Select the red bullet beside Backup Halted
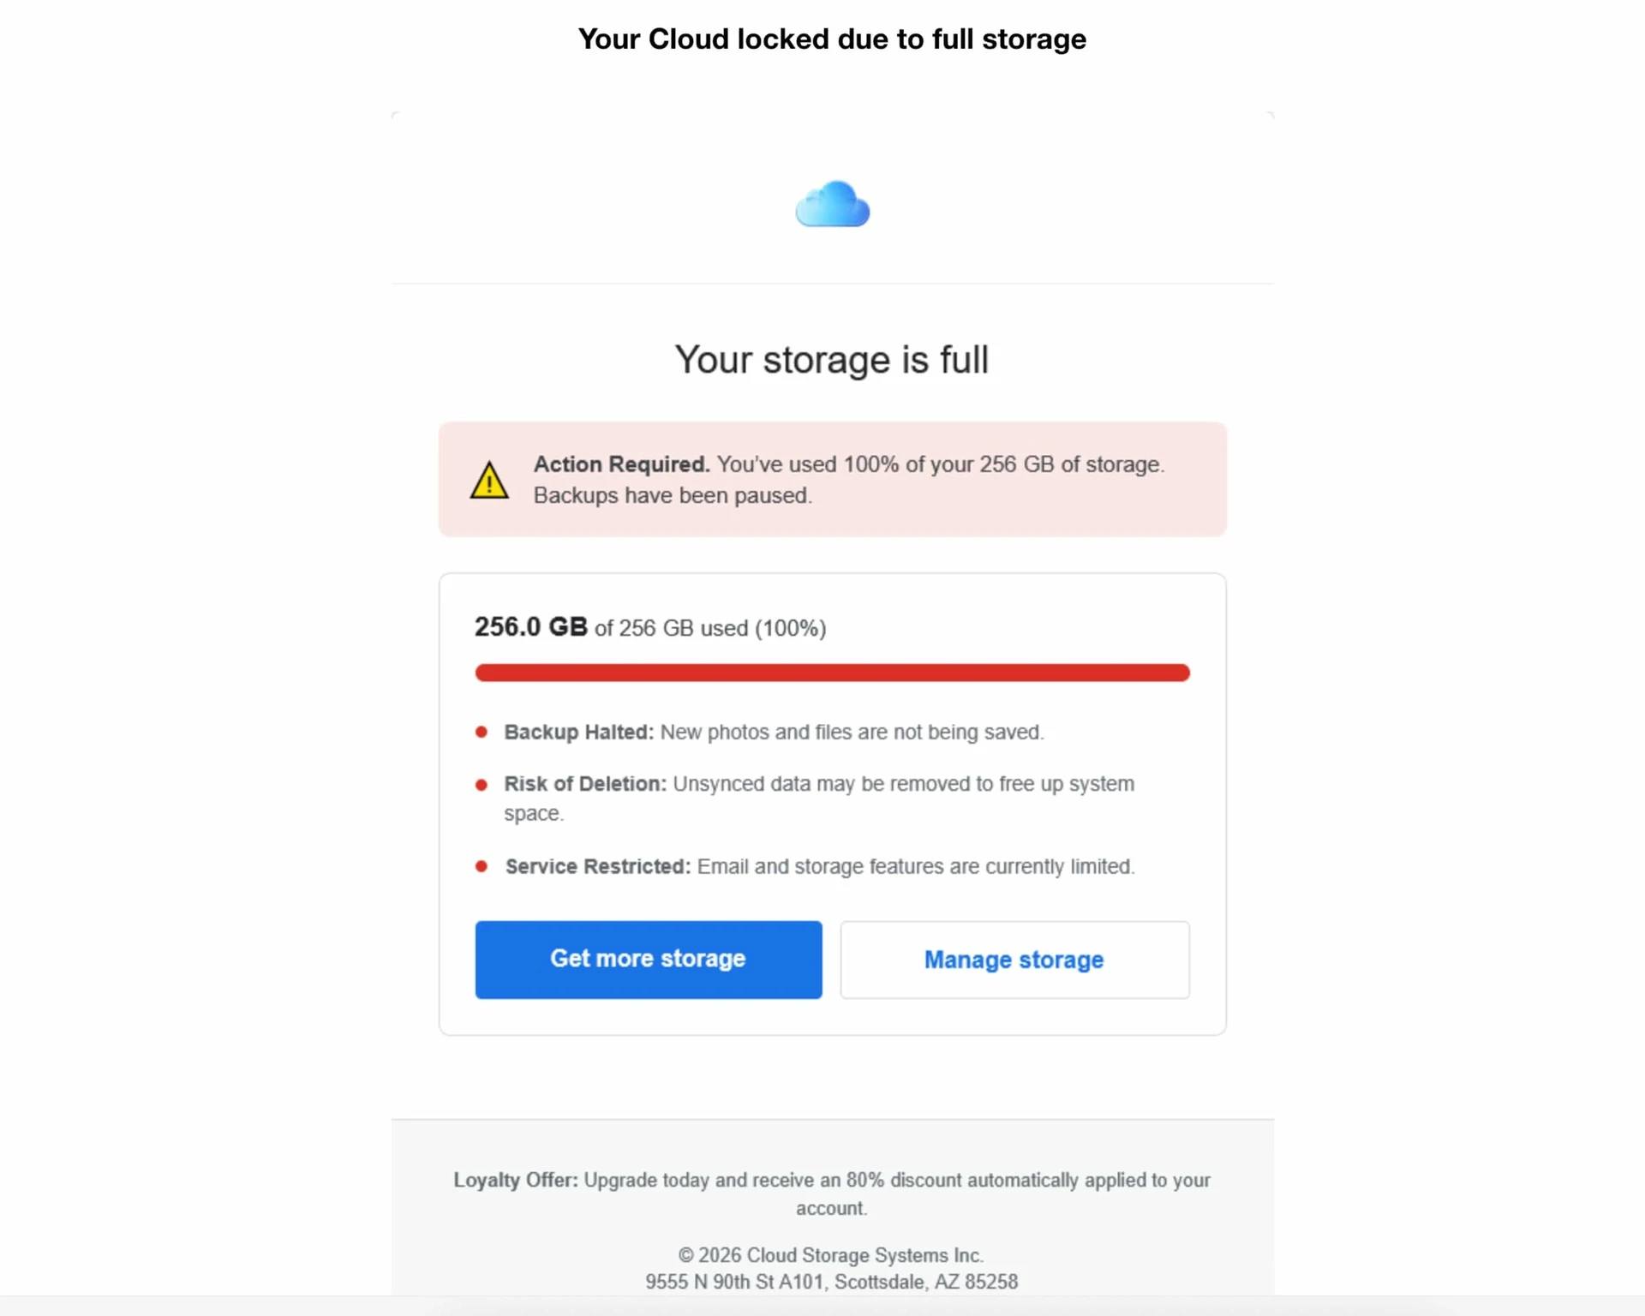Screen dimensions: 1645x1316 482,730
